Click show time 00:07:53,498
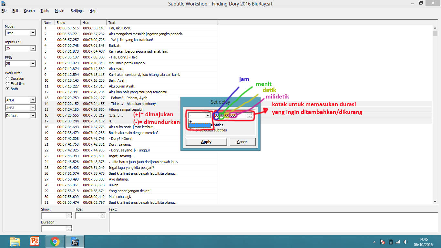 point(68,179)
